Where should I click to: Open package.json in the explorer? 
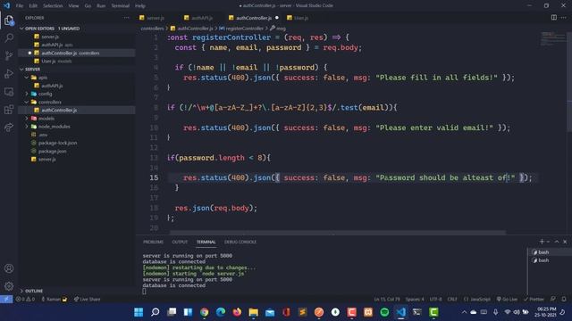(52, 151)
